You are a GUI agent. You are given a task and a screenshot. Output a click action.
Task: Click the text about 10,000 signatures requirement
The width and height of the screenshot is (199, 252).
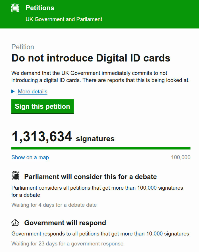[x=100, y=234]
